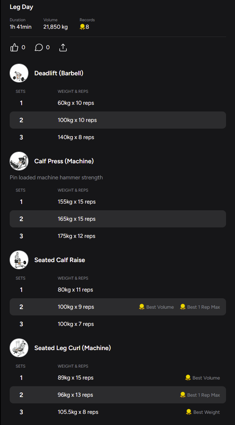Open the Deadlift exercise thumbnail
The height and width of the screenshot is (425, 235).
(x=19, y=73)
